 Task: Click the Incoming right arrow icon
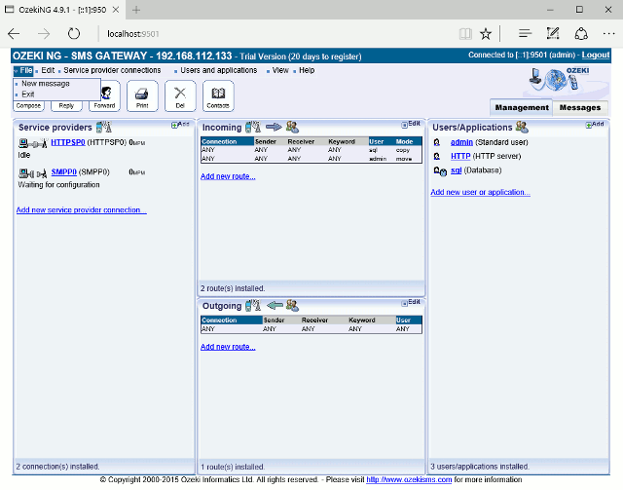point(274,127)
